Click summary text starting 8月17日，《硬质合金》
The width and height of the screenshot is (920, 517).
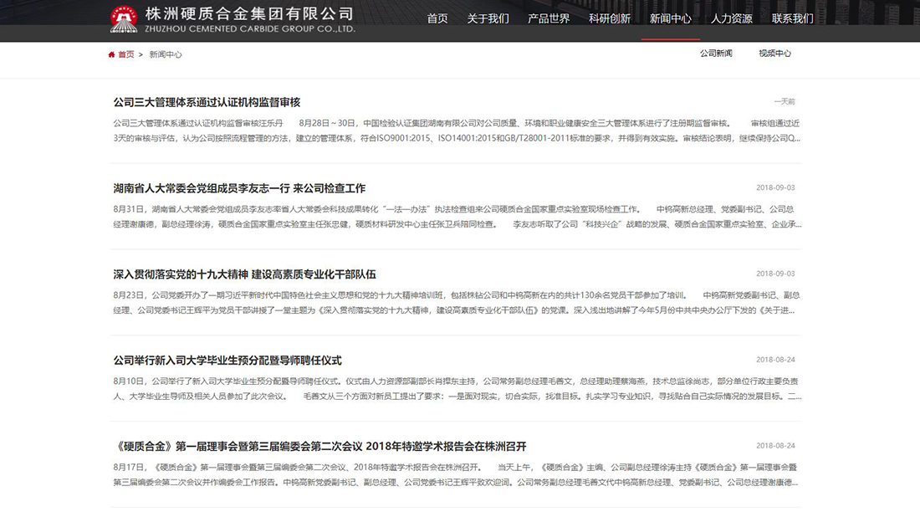(x=456, y=474)
